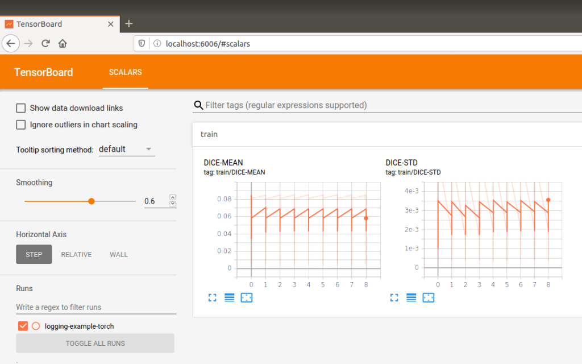Click the address bar URL localhost:6006
This screenshot has height=364, width=582.
[x=208, y=44]
